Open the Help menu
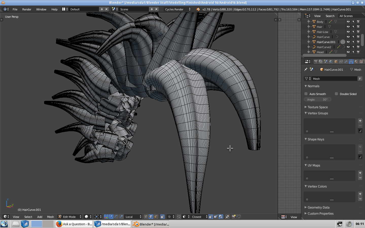The height and width of the screenshot is (228, 365). pos(54,9)
